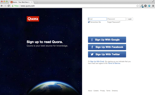The height and width of the screenshot is (95, 155).
Task: Bookmark page with the star icon
Action: (137, 6)
